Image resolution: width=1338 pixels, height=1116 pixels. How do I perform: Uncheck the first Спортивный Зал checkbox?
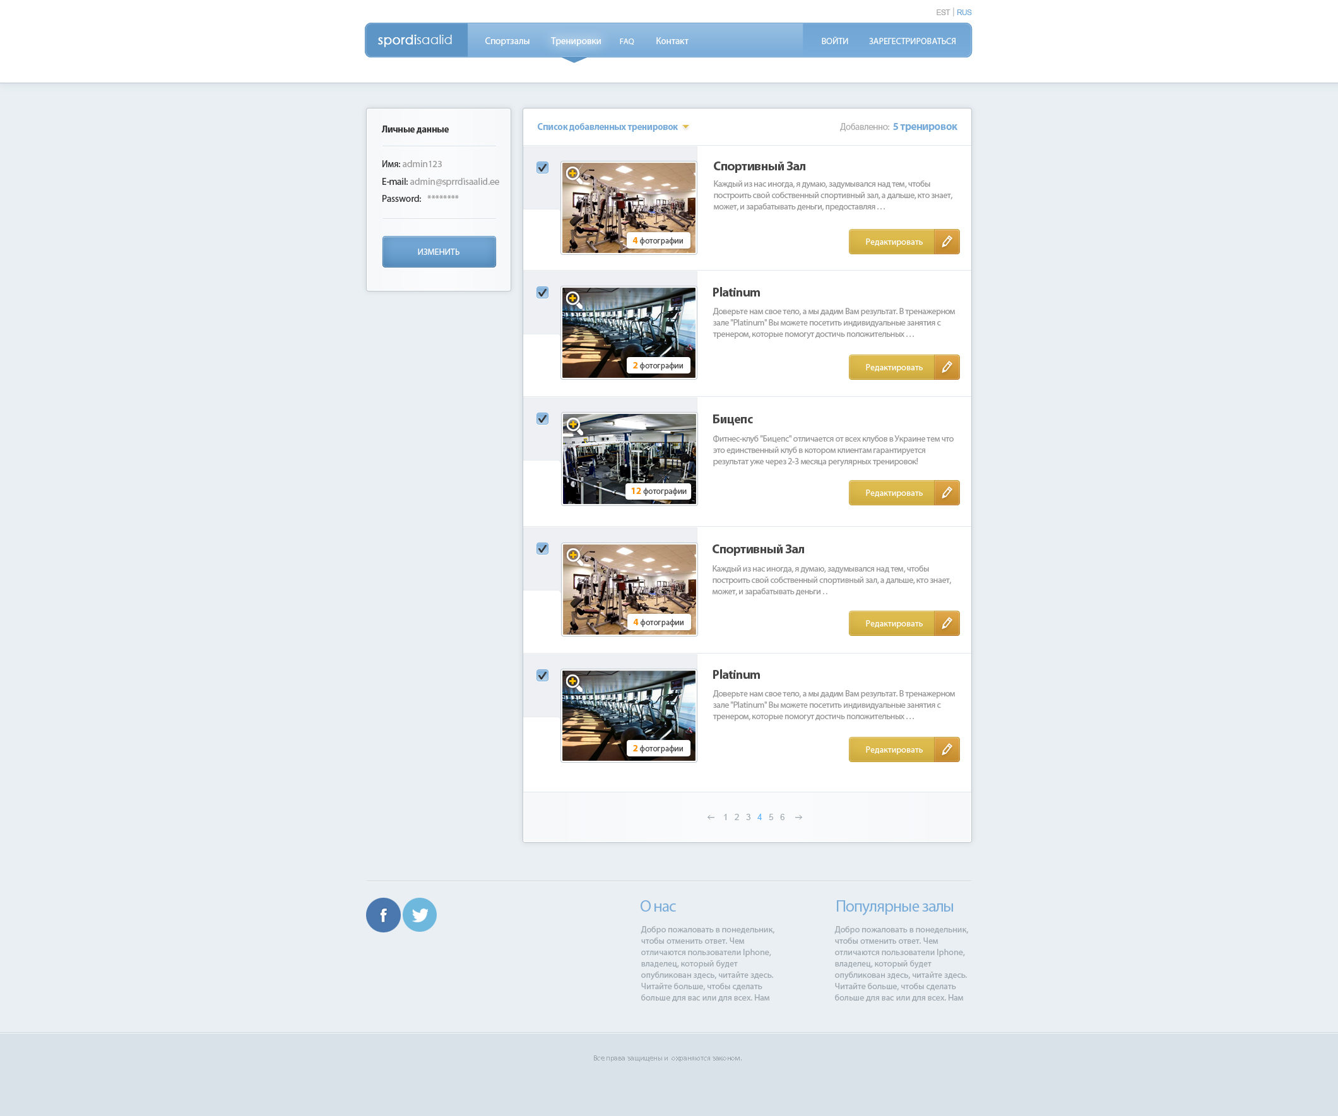pos(542,168)
